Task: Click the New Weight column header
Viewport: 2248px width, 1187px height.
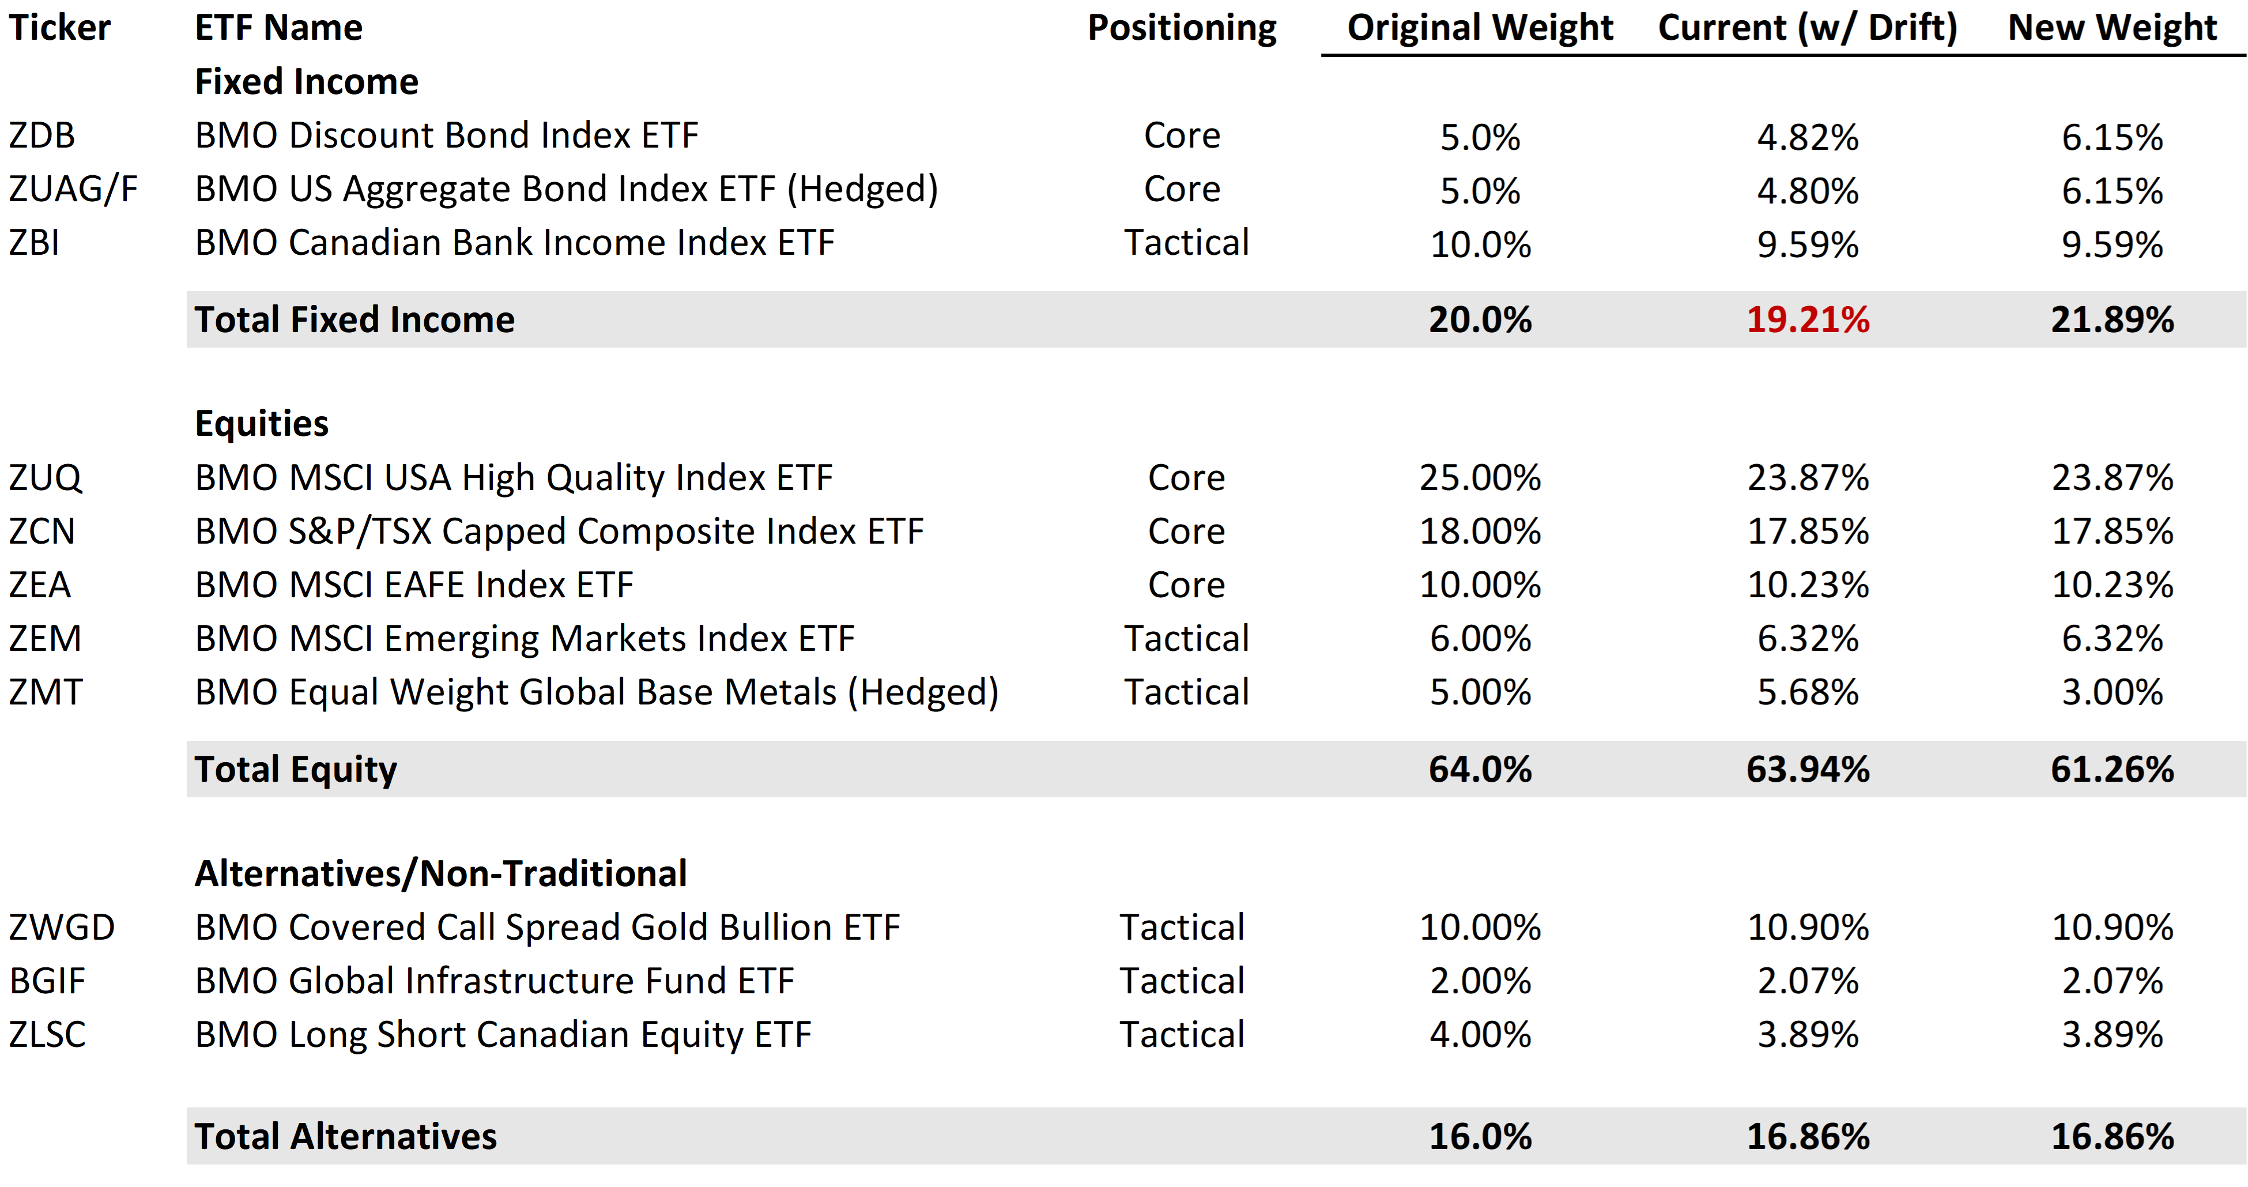Action: point(2112,28)
